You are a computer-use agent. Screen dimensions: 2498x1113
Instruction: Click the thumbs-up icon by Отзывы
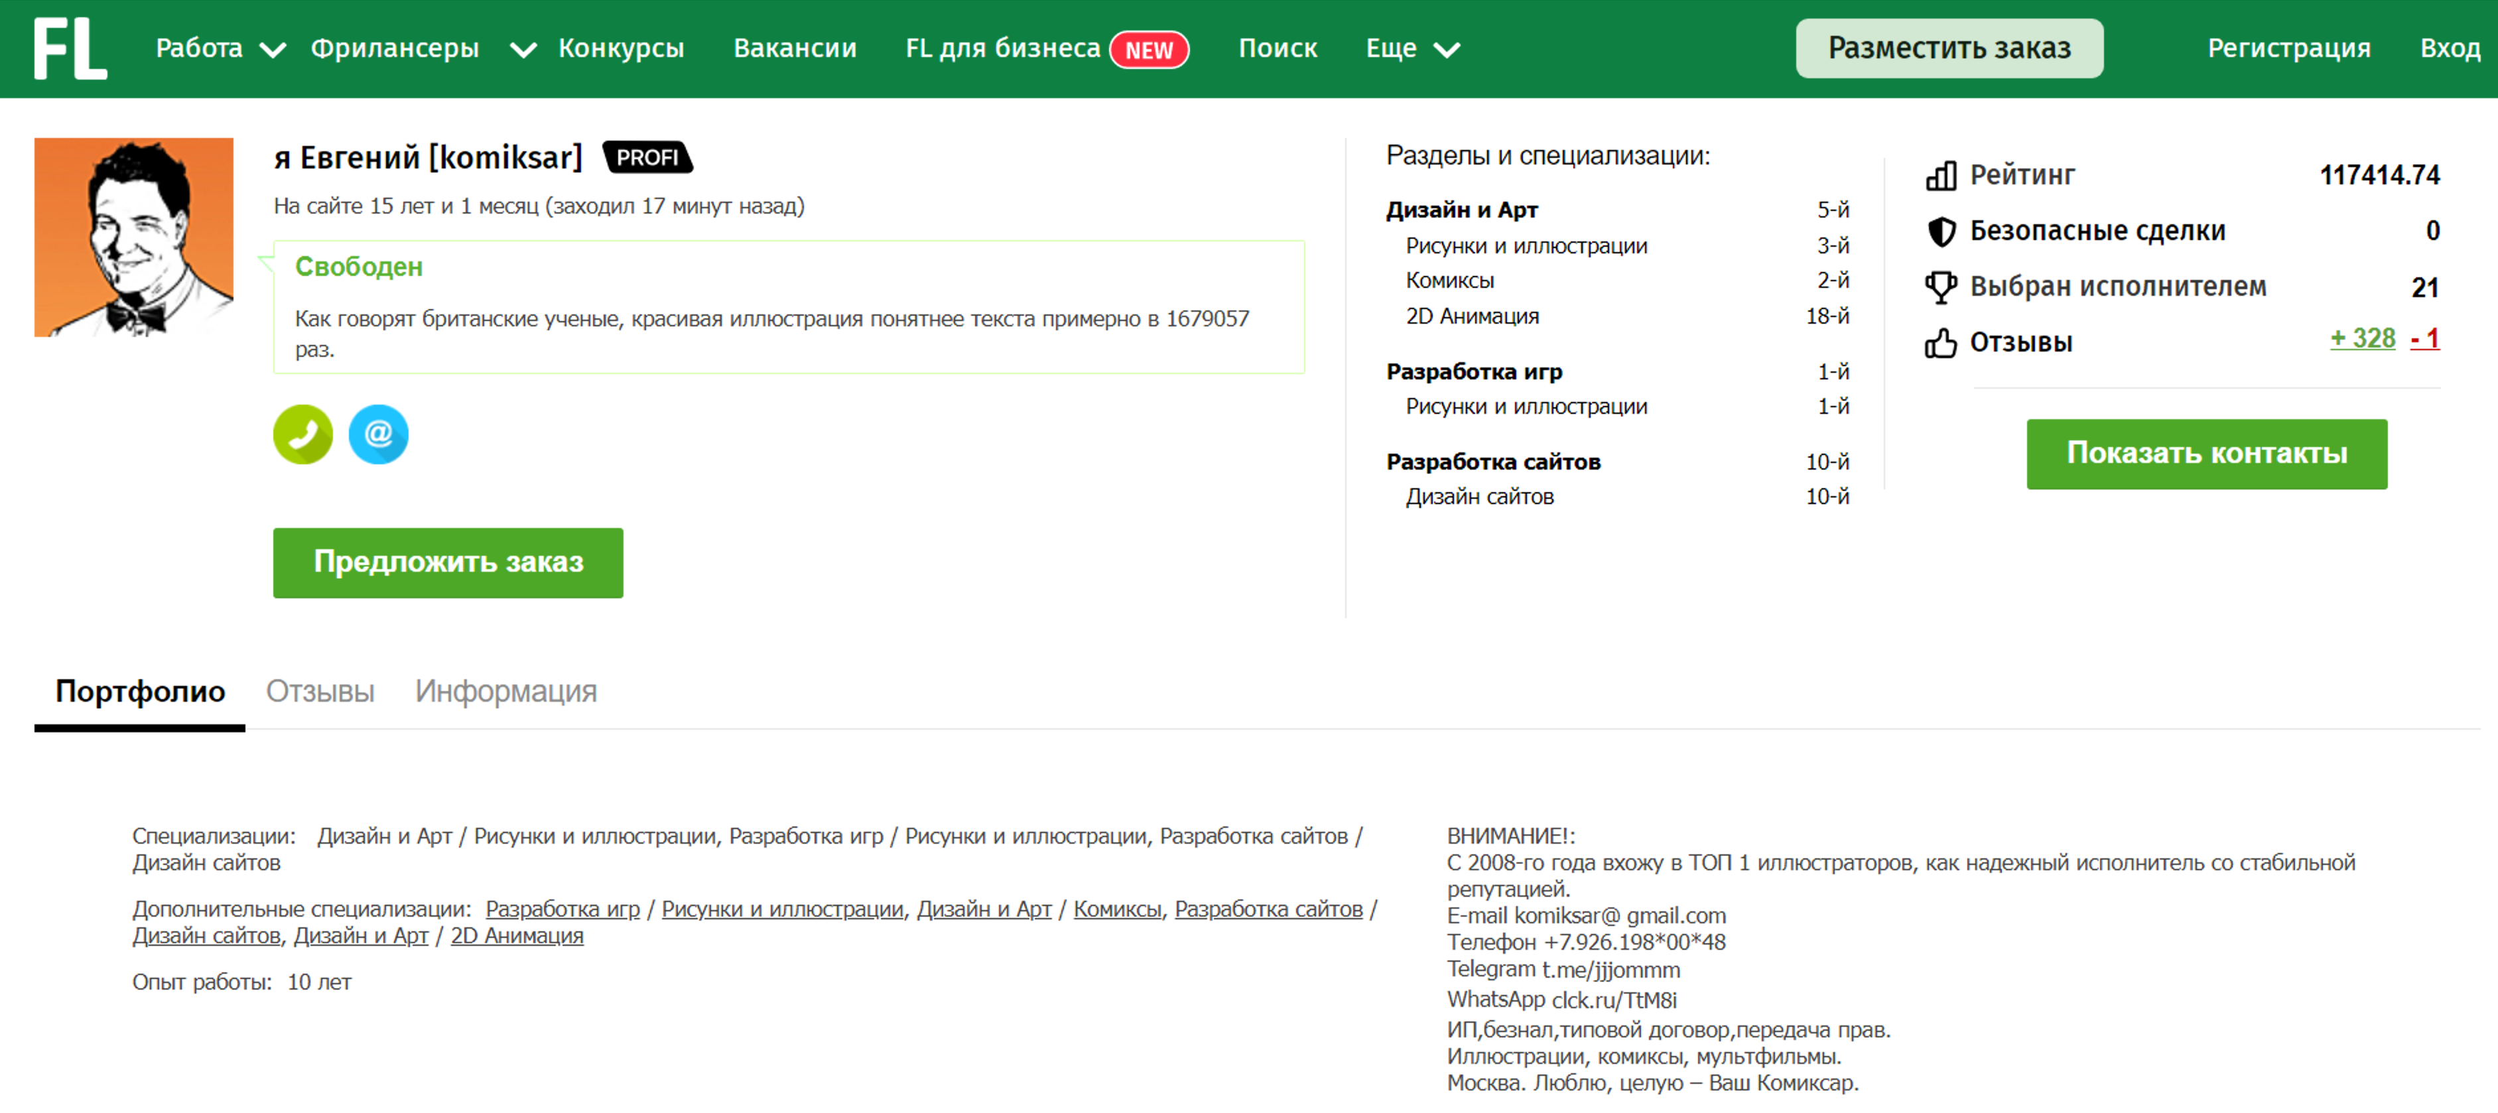coord(1940,343)
